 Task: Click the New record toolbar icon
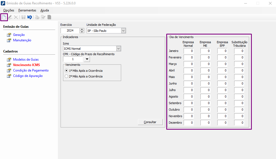4,17
